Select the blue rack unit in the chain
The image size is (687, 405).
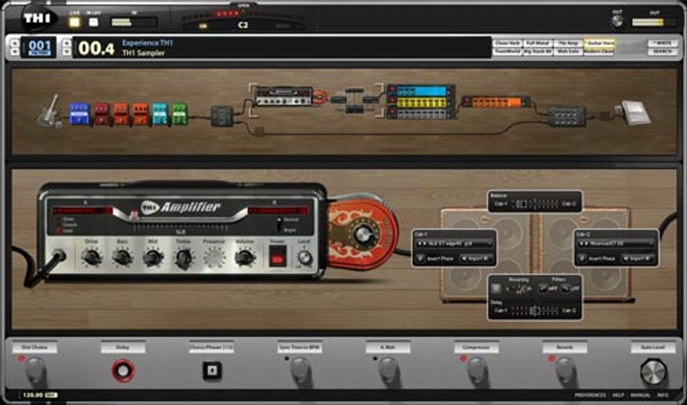[421, 91]
